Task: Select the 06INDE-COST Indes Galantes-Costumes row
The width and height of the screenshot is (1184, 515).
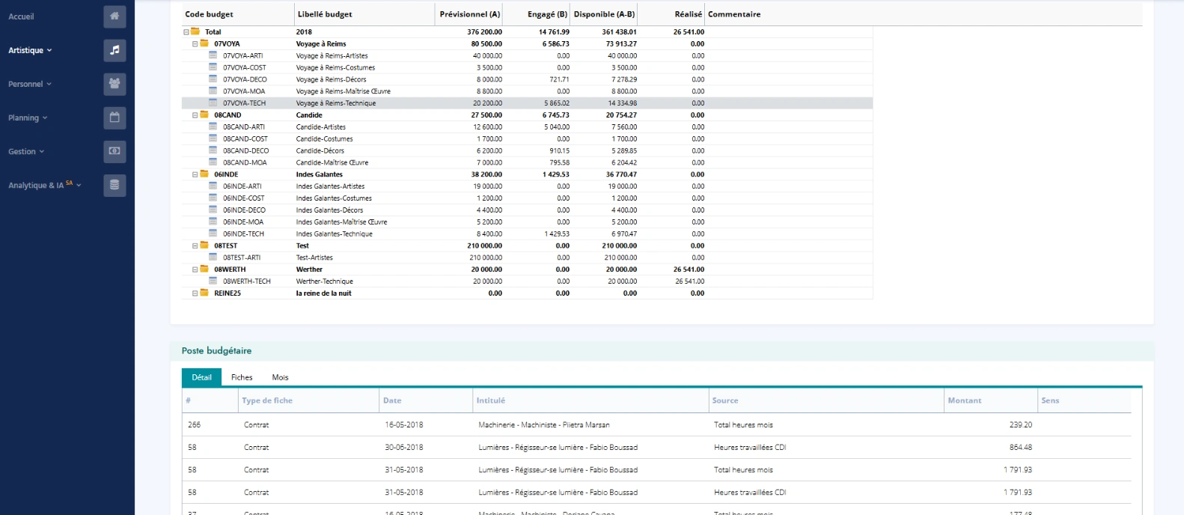Action: tap(333, 198)
